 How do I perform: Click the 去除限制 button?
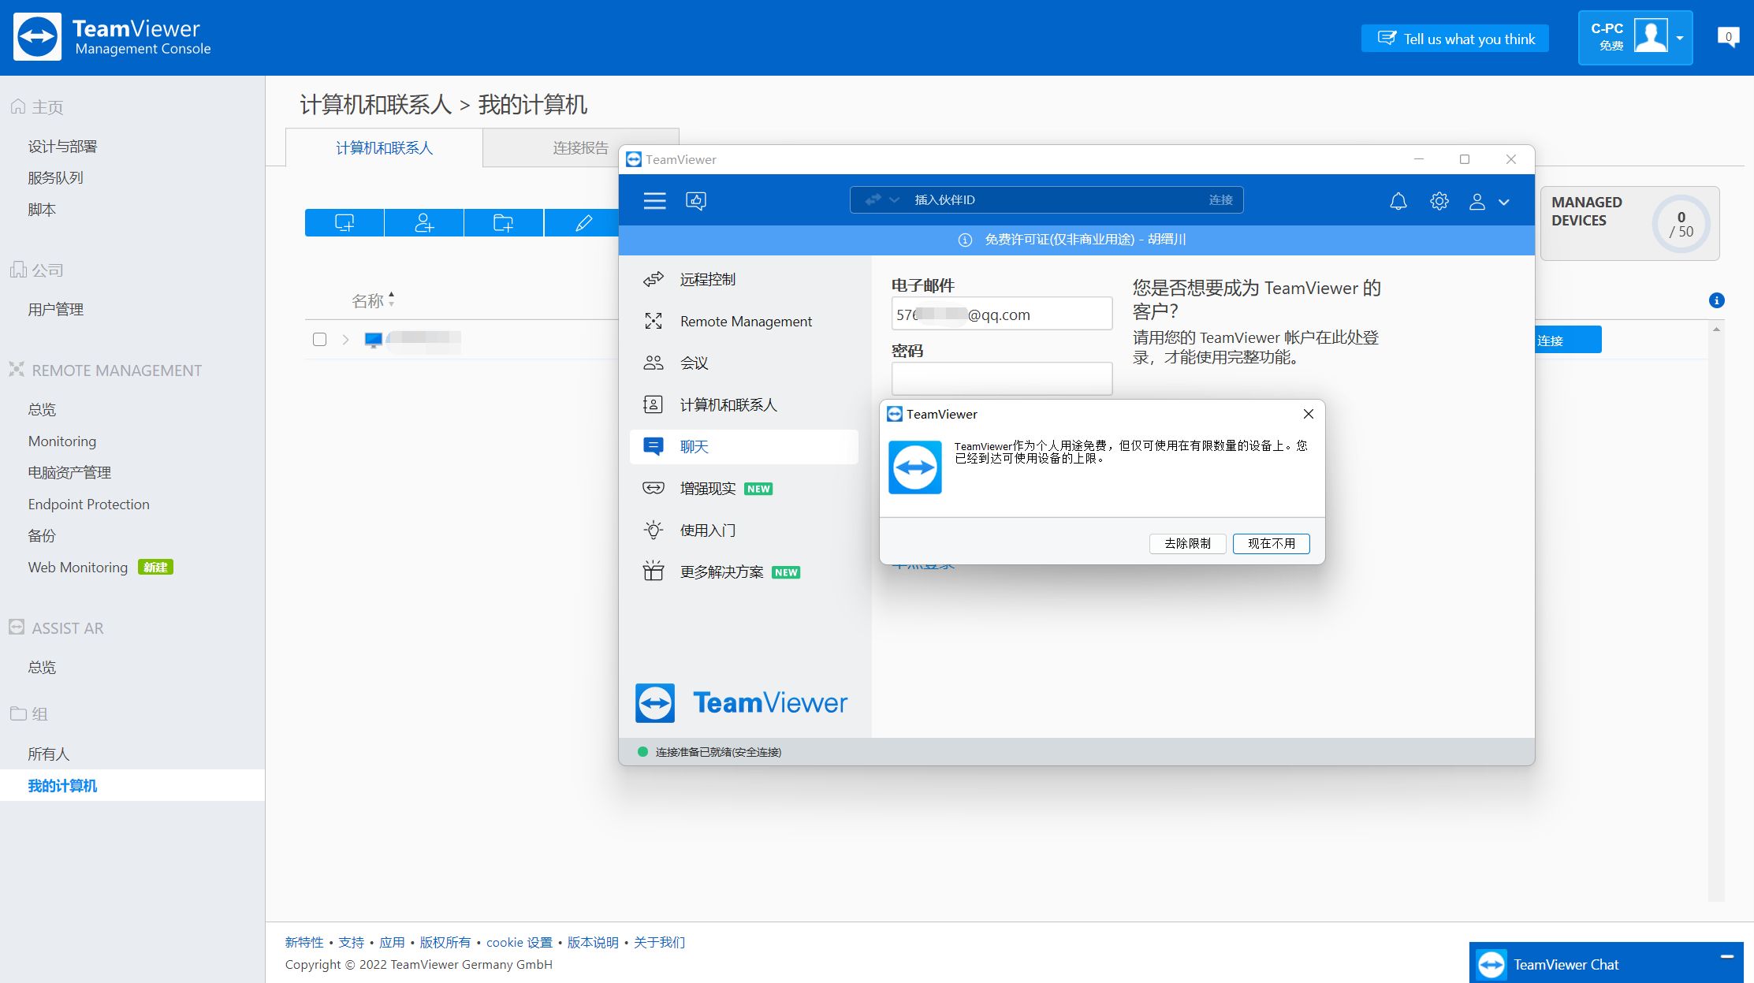[1187, 543]
